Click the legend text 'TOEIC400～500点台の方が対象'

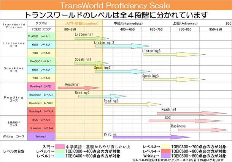93,156
